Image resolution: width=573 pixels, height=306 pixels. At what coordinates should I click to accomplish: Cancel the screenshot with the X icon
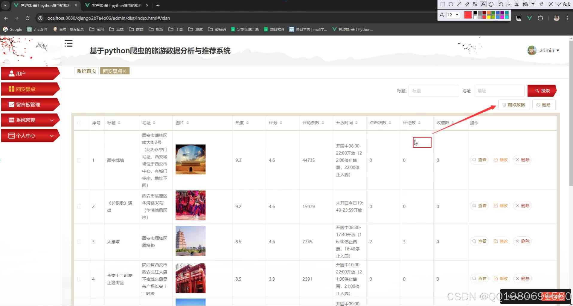click(x=551, y=4)
